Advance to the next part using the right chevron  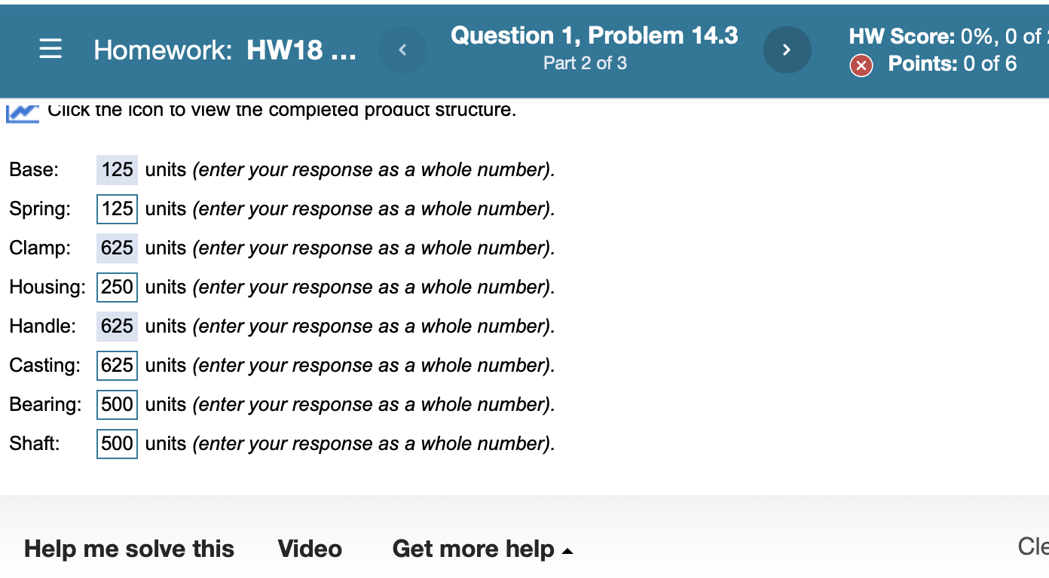click(788, 50)
